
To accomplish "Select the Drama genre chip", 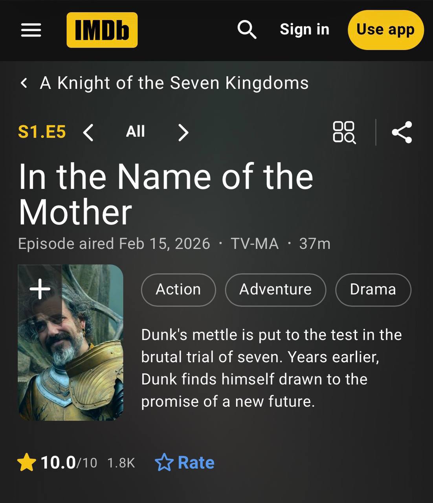I will tap(373, 290).
